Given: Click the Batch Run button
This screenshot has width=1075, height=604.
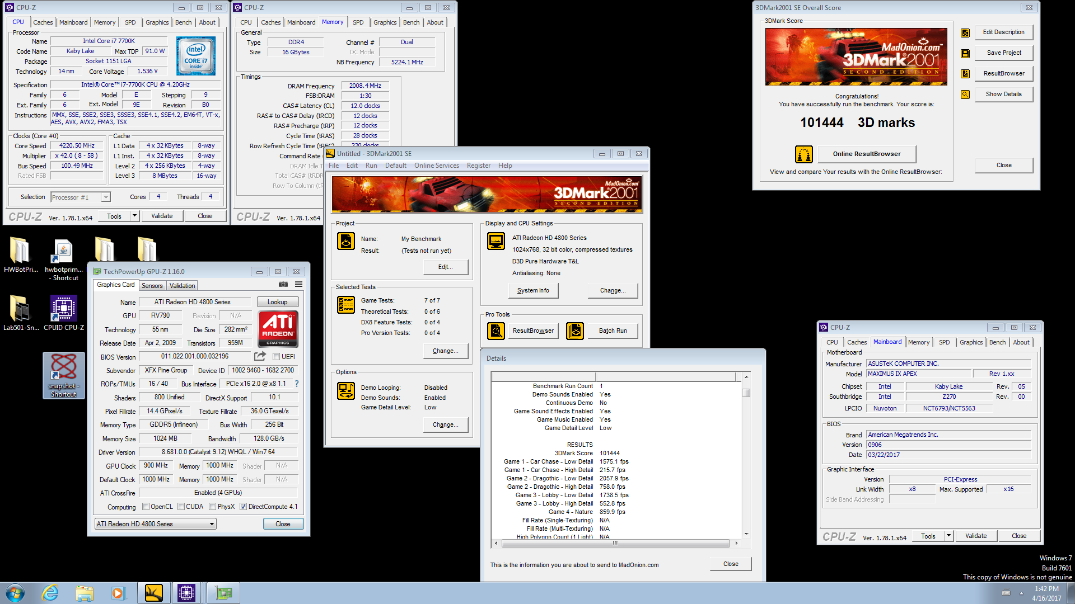Looking at the screenshot, I should pyautogui.click(x=613, y=331).
